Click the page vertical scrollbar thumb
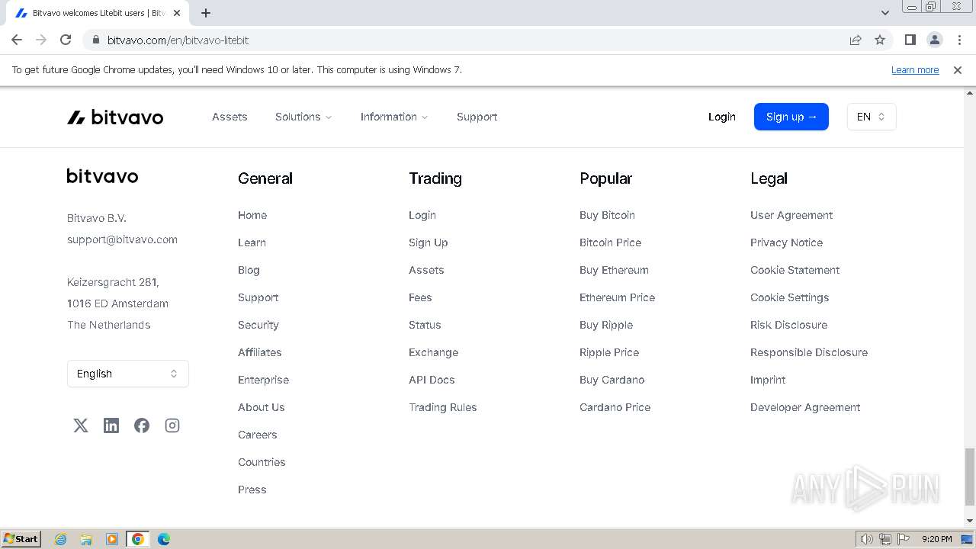The width and height of the screenshot is (976, 549). point(969,477)
